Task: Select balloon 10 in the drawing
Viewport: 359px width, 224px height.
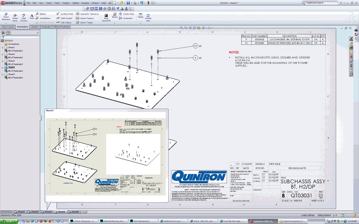Action: point(195,46)
